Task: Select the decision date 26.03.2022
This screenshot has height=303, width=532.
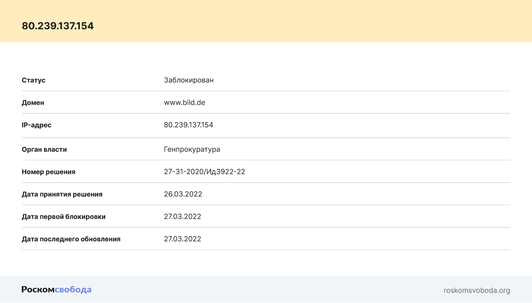Action: click(x=183, y=194)
